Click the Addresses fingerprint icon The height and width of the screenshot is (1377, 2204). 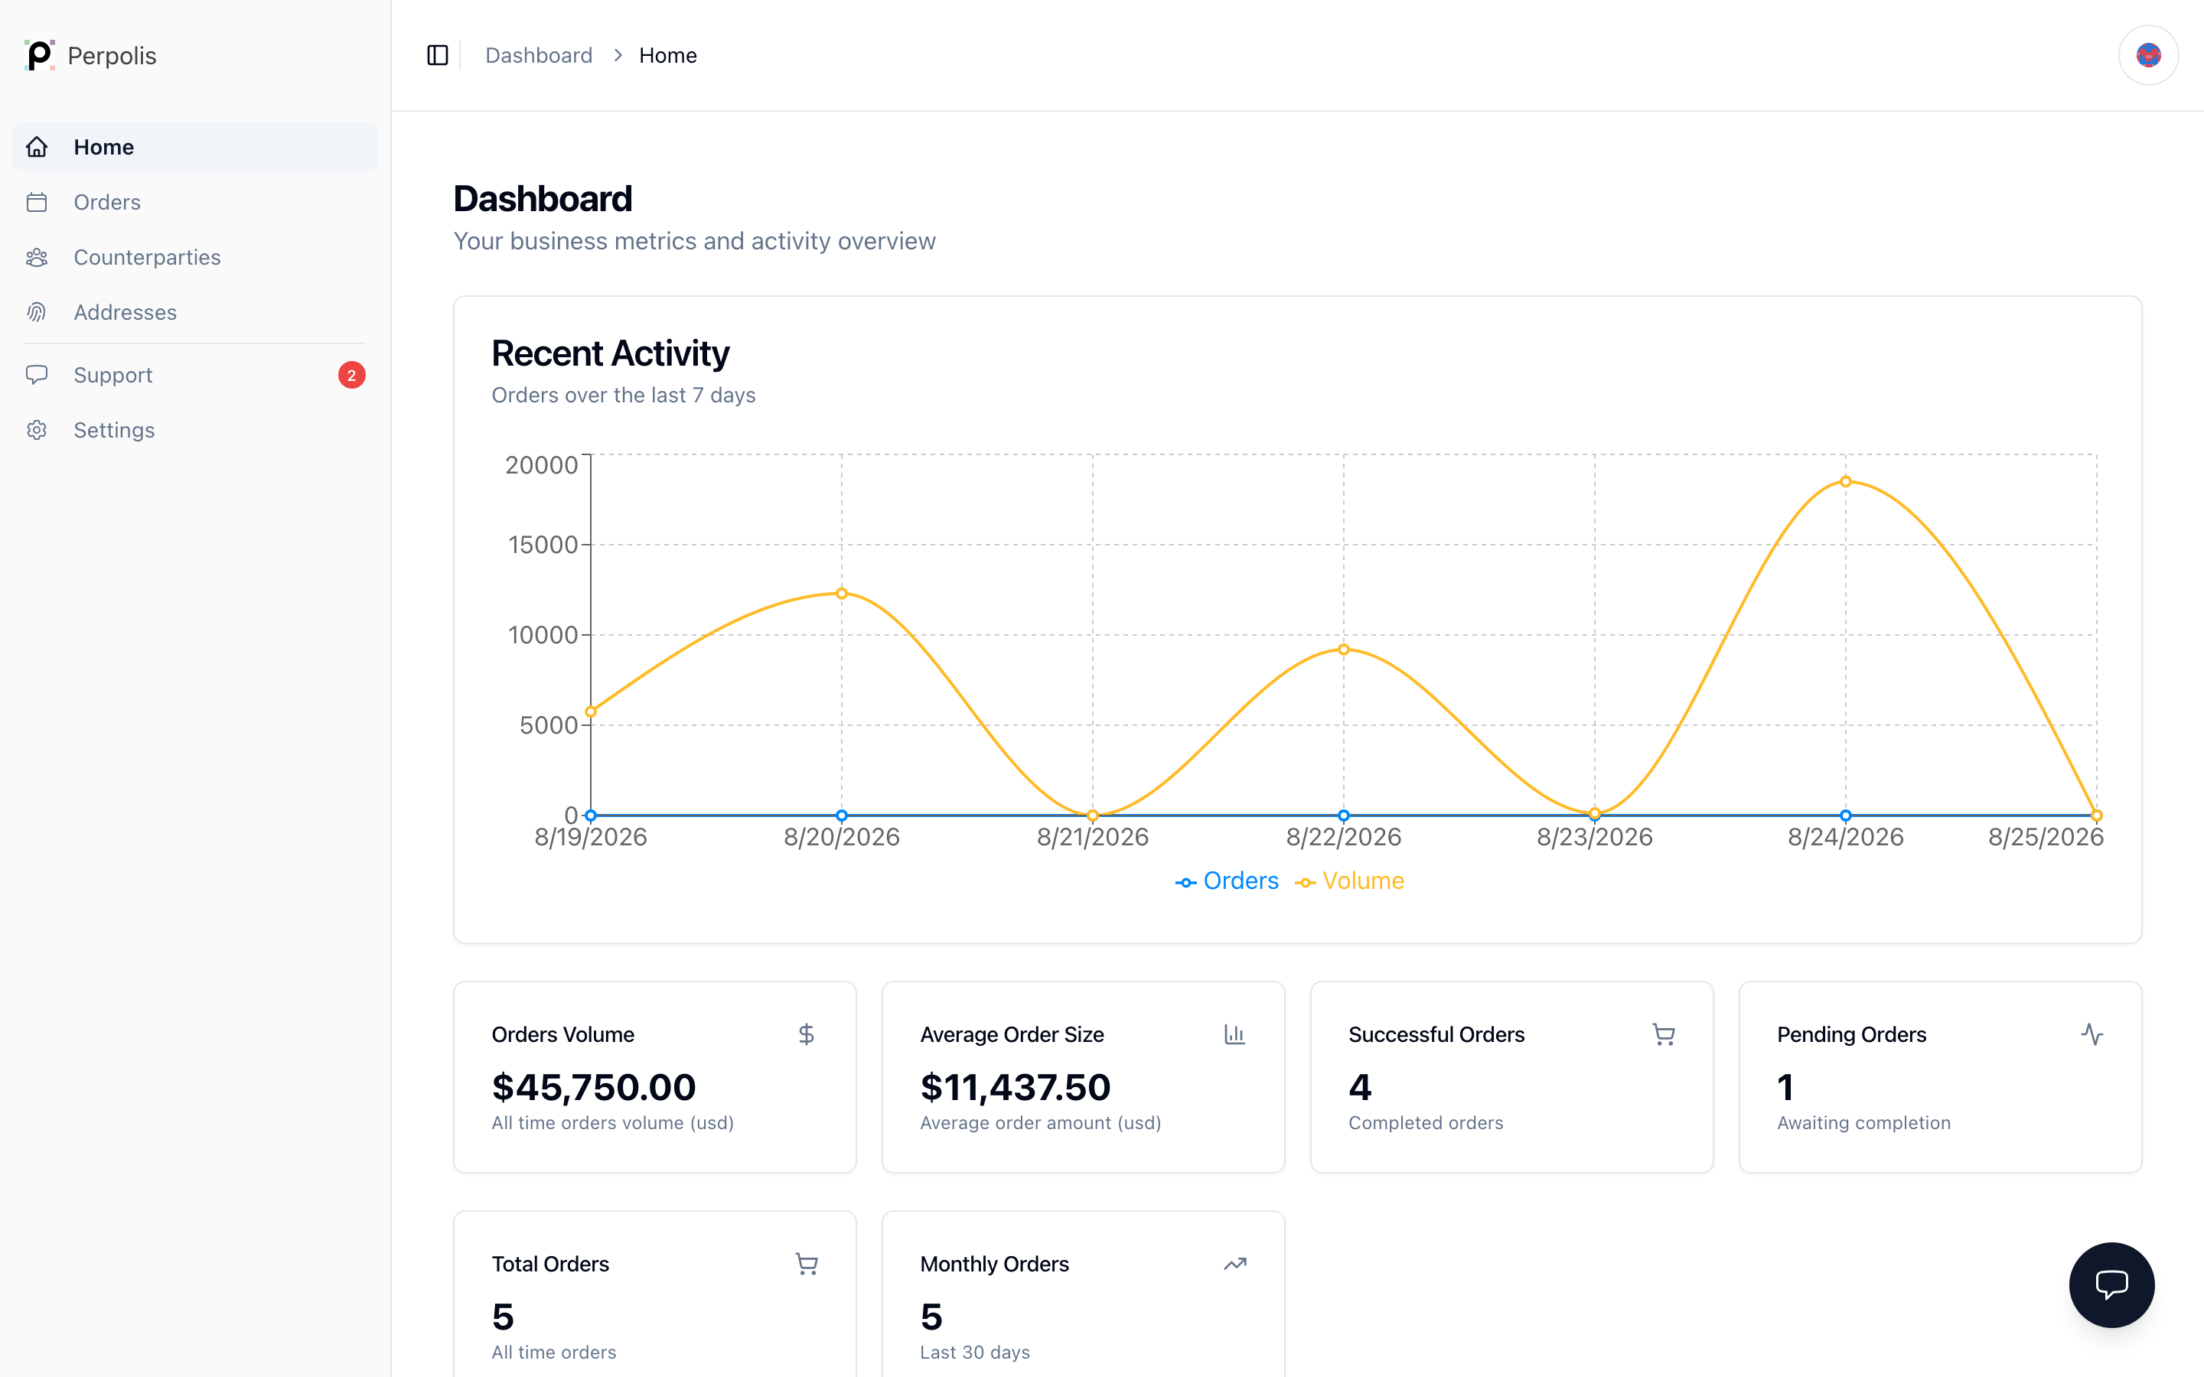coord(37,312)
